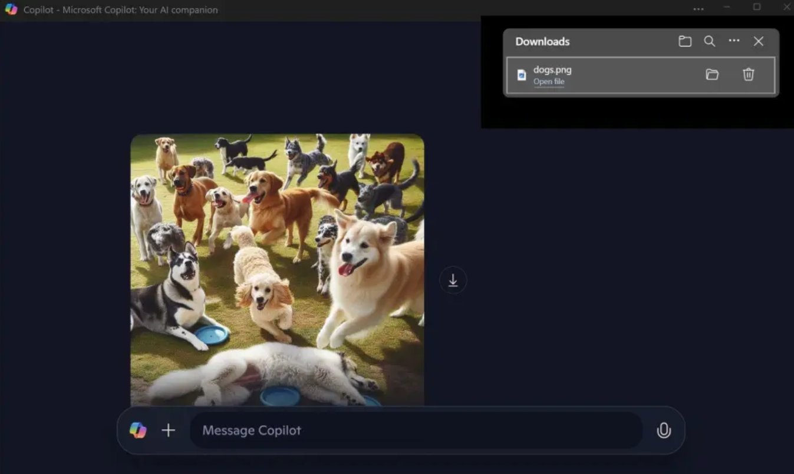Maximize the Copilot window
This screenshot has height=474, width=794.
coord(757,7)
